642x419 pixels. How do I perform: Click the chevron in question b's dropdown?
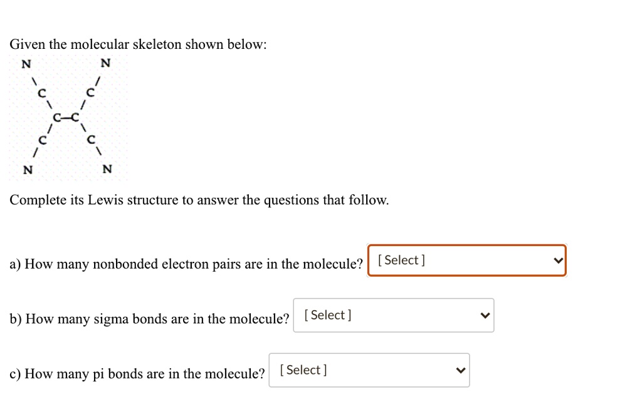(484, 316)
